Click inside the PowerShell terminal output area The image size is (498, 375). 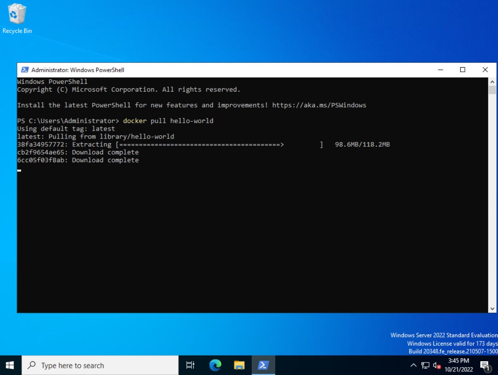pyautogui.click(x=249, y=228)
